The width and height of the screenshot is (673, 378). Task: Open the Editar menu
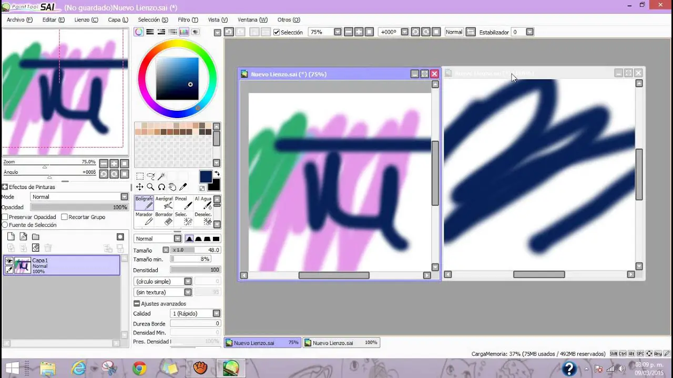pyautogui.click(x=54, y=20)
